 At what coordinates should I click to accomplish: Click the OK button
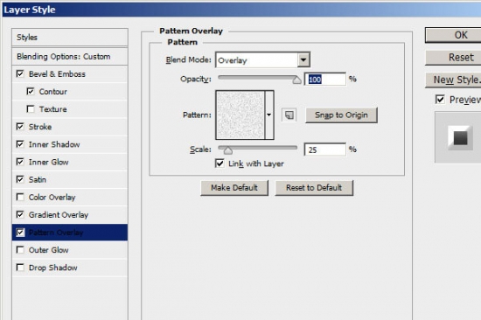pos(453,35)
